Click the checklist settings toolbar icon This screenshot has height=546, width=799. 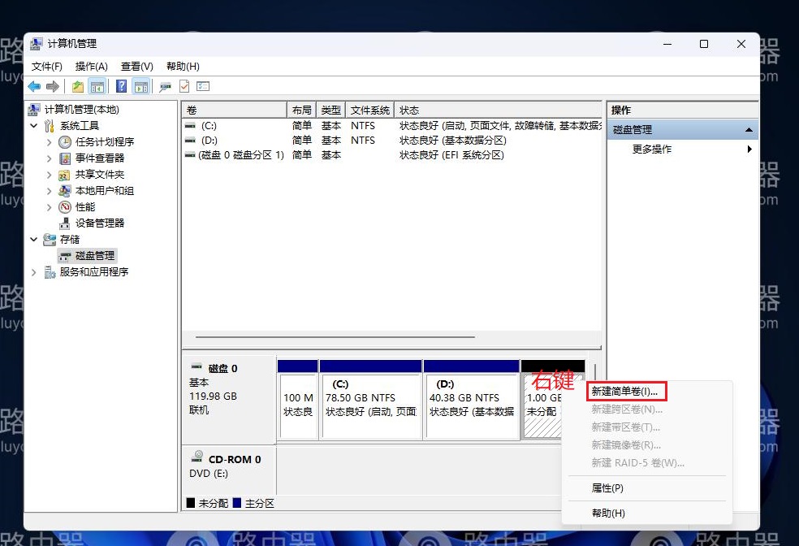203,87
